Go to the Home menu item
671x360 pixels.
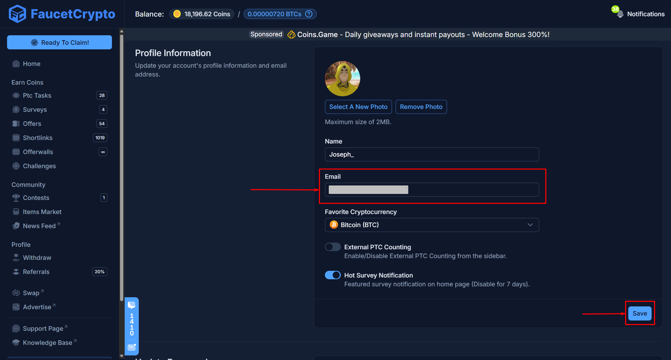pyautogui.click(x=31, y=64)
